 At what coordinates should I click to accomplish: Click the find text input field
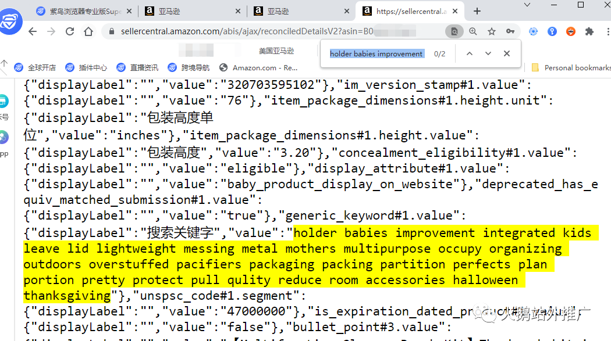click(x=377, y=53)
